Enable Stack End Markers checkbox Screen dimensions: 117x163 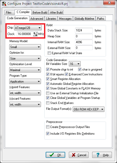[x=48, y=103]
